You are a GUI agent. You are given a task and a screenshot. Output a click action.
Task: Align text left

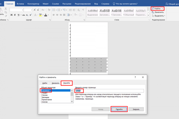[54, 15]
